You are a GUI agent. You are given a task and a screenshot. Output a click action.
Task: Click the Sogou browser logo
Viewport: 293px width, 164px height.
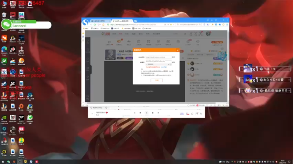[85, 22]
